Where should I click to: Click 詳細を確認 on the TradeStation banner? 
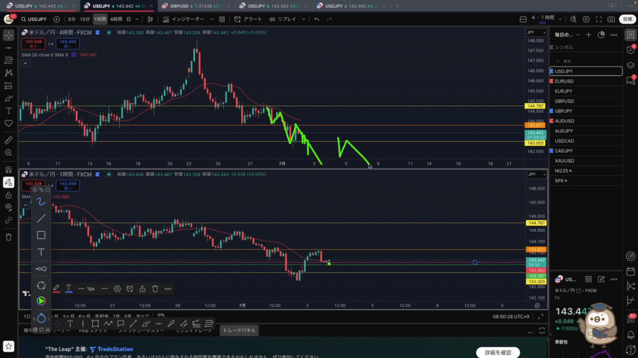[498, 353]
